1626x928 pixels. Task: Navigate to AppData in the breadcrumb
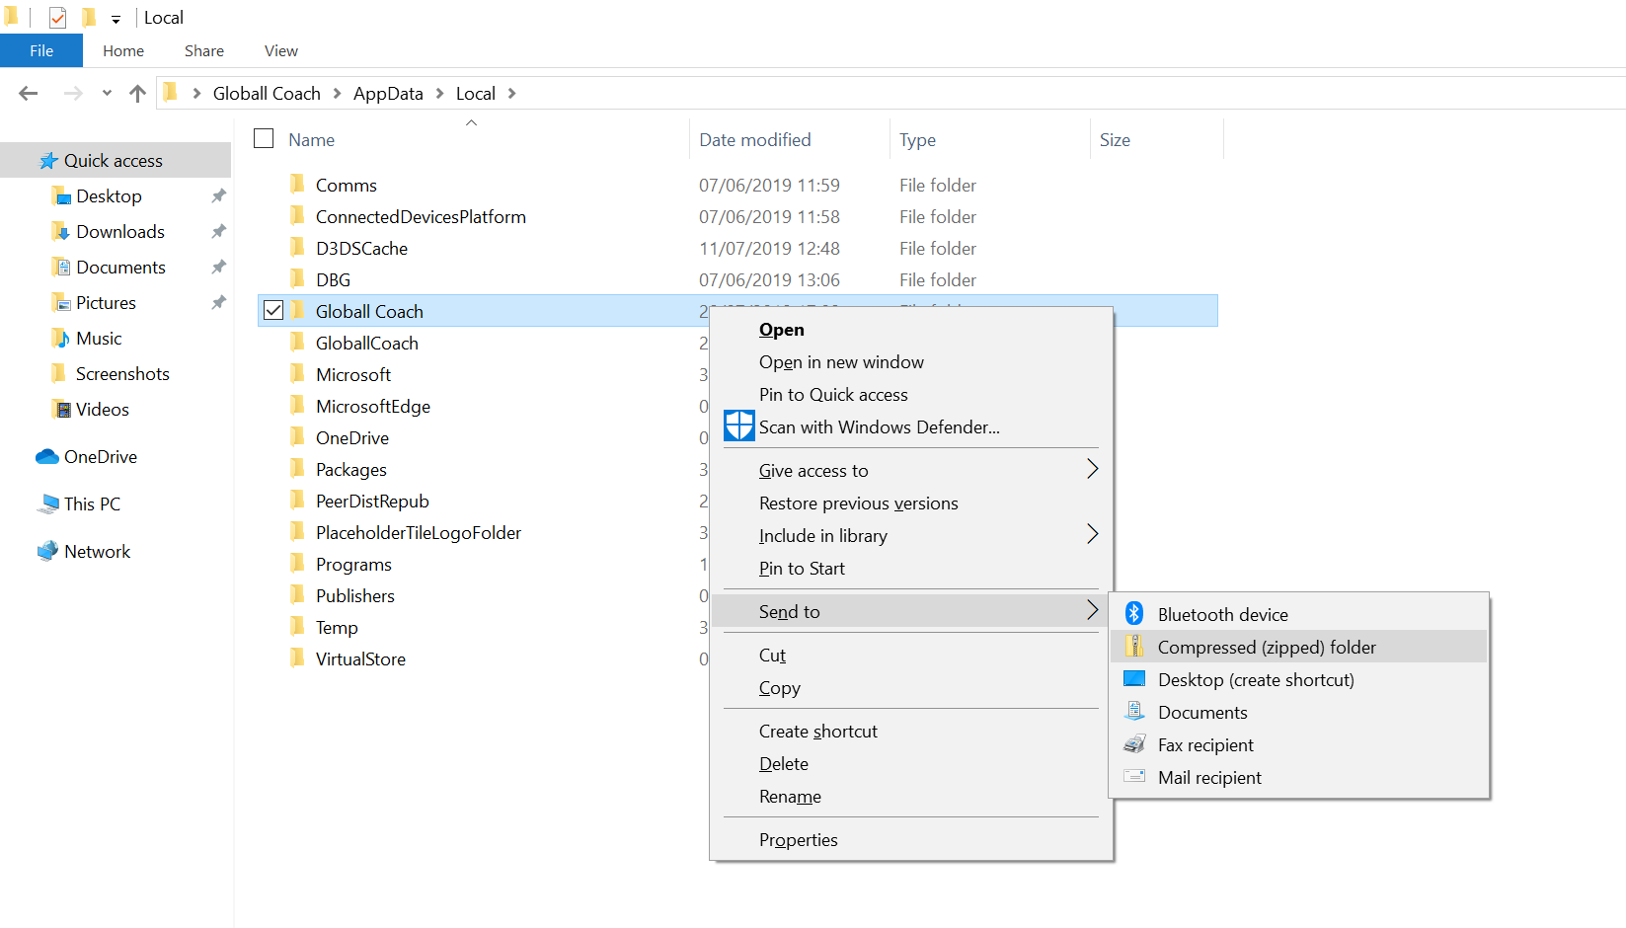coord(388,94)
